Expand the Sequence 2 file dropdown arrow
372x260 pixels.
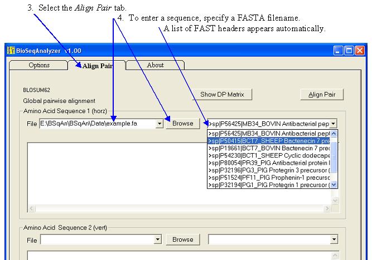158,239
